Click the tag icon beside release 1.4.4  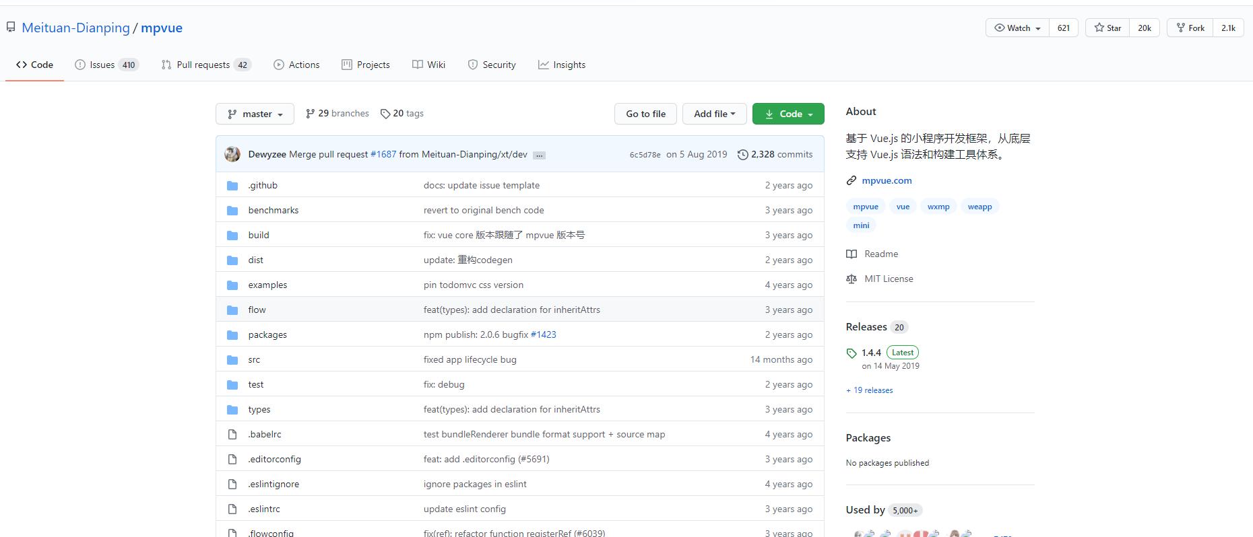pos(852,353)
